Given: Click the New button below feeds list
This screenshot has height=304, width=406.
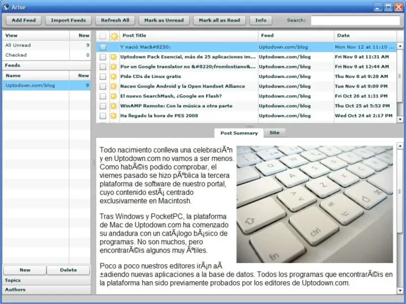Looking at the screenshot, I should tap(25, 270).
